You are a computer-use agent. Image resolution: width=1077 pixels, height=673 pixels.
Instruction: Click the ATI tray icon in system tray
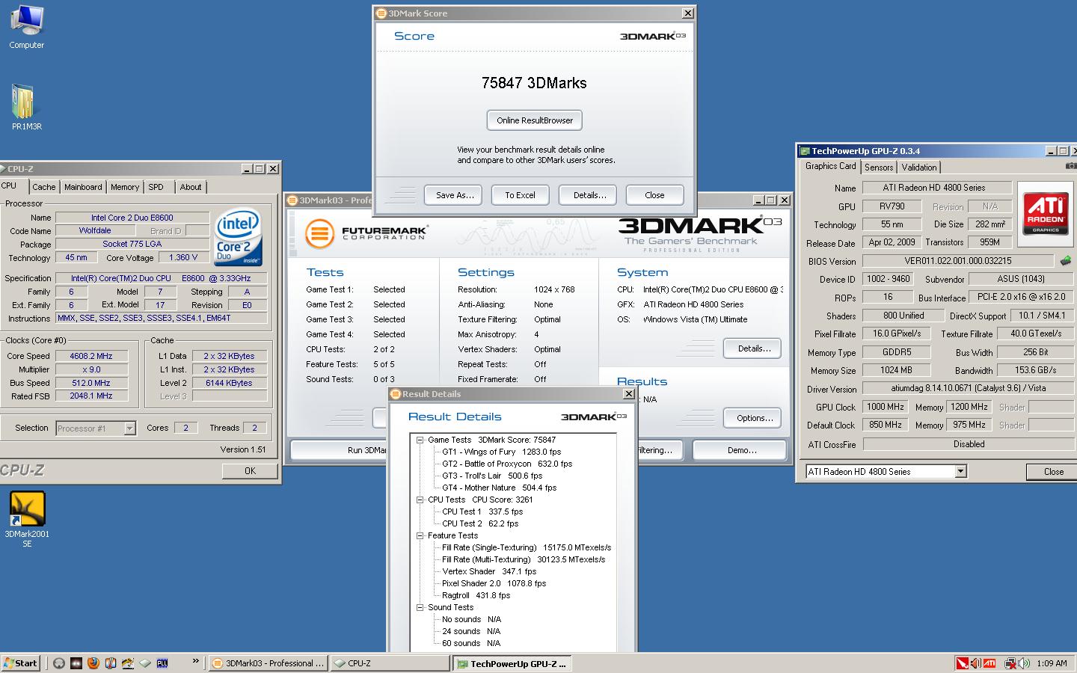(x=989, y=663)
